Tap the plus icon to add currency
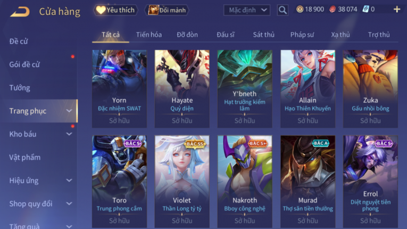This screenshot has height=229, width=407. tap(396, 10)
